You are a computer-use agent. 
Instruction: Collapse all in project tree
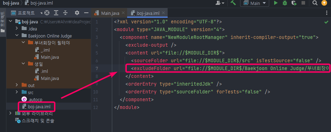(65, 13)
